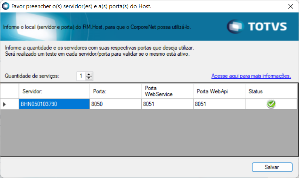Viewport: 299px width, 178px height.
Task: Click the Status column header
Action: (x=271, y=91)
